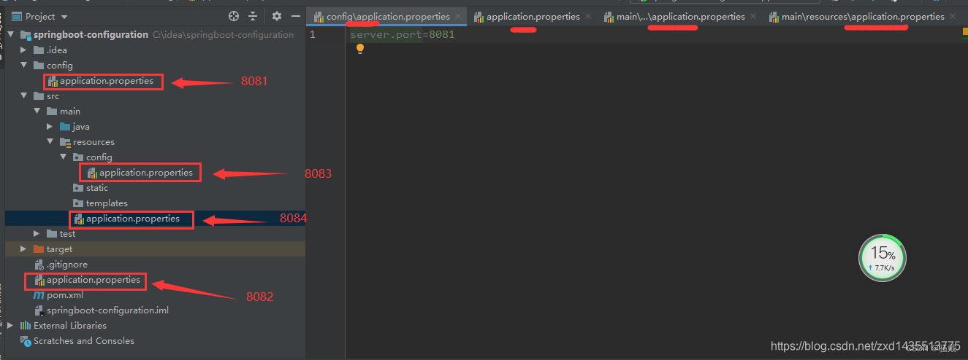This screenshot has width=968, height=360.
Task: Switch to config\application.properties tab
Action: tap(388, 16)
